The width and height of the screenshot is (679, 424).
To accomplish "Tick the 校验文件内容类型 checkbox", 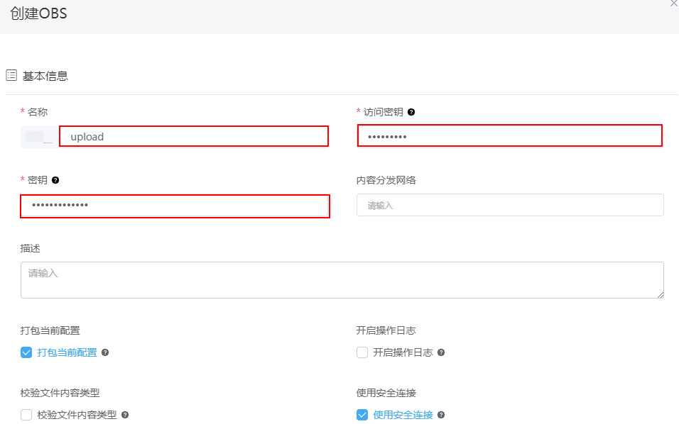I will (26, 415).
